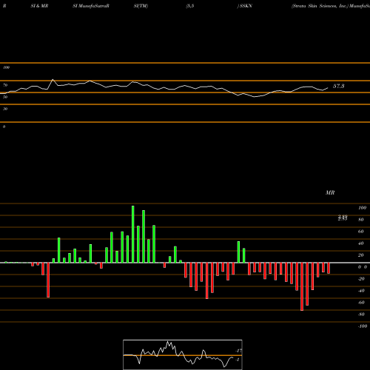The width and height of the screenshot is (370, 370).
Task: Click the -100 label on MR right axis
Action: point(363,326)
